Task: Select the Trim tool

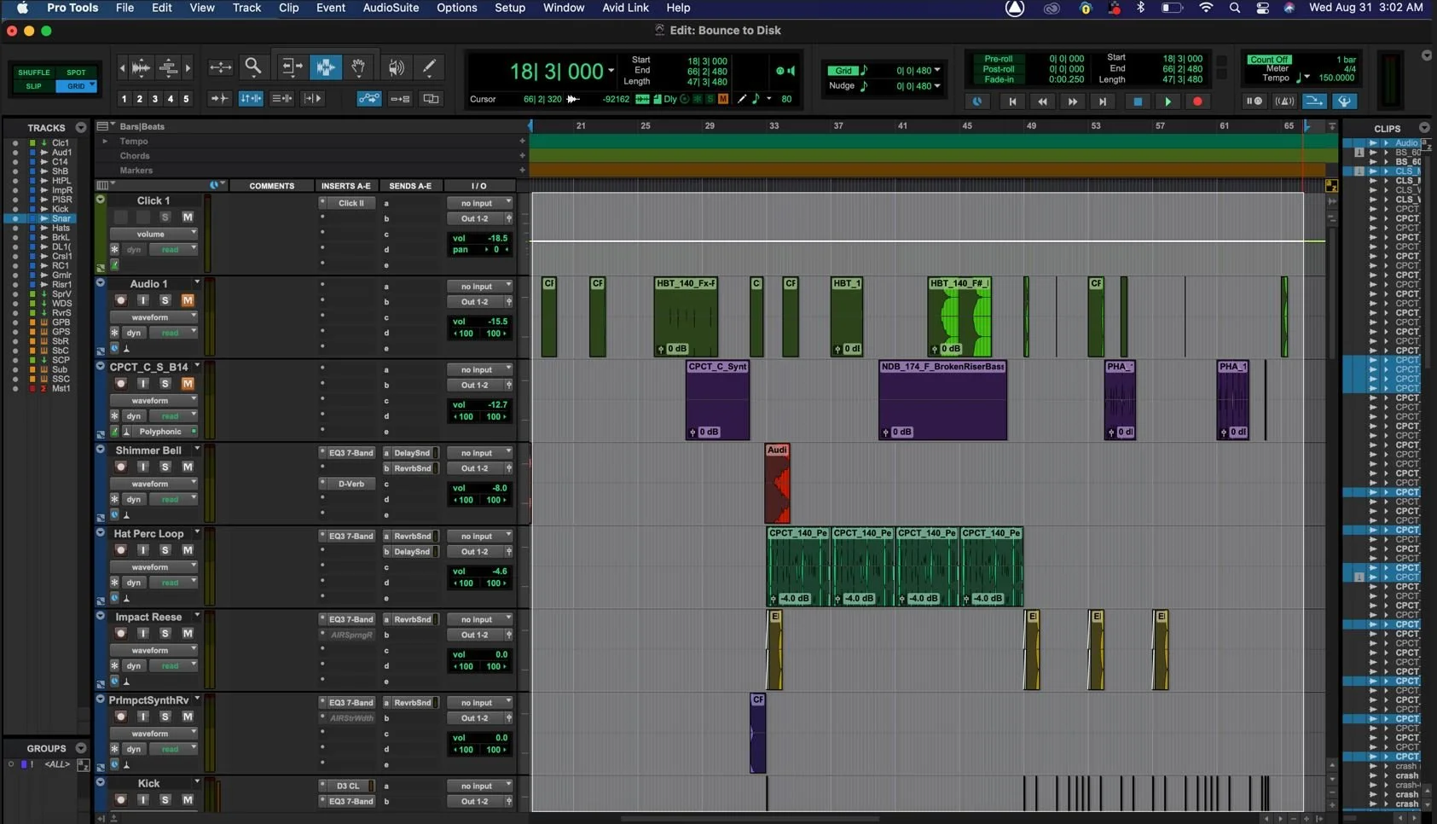Action: click(x=292, y=67)
